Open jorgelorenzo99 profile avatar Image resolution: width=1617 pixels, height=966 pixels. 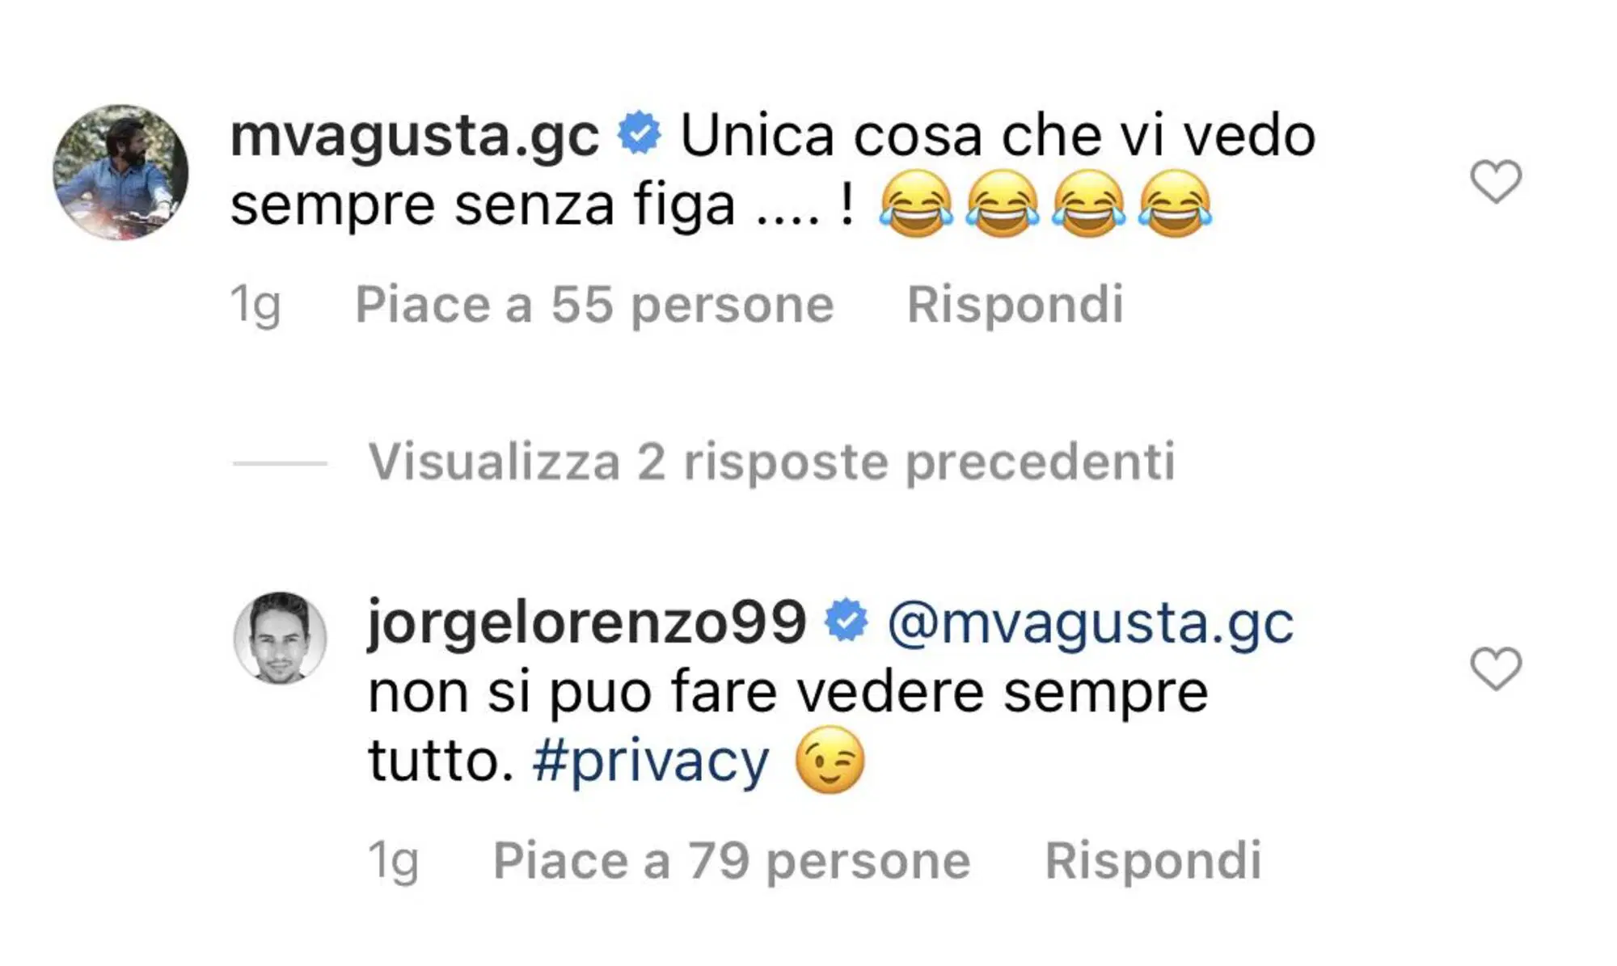(281, 638)
